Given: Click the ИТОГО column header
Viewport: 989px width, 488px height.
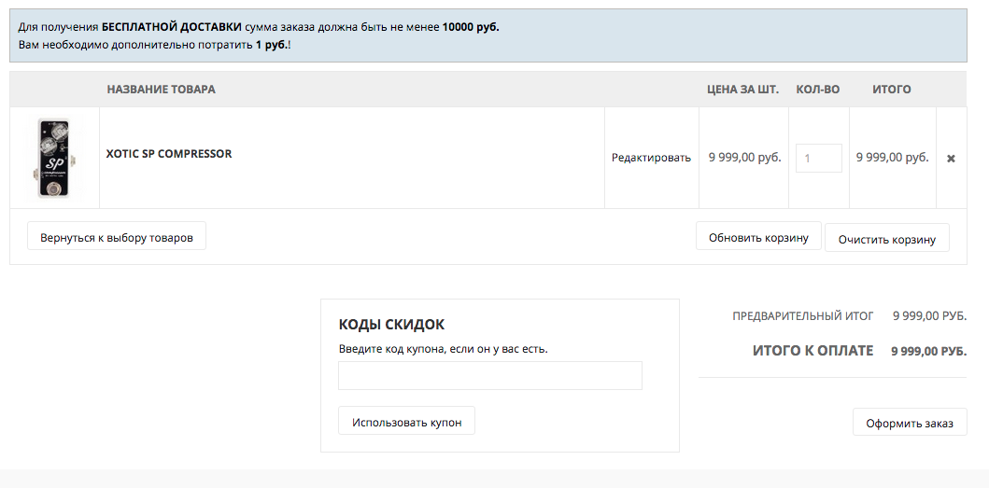Looking at the screenshot, I should 891,90.
